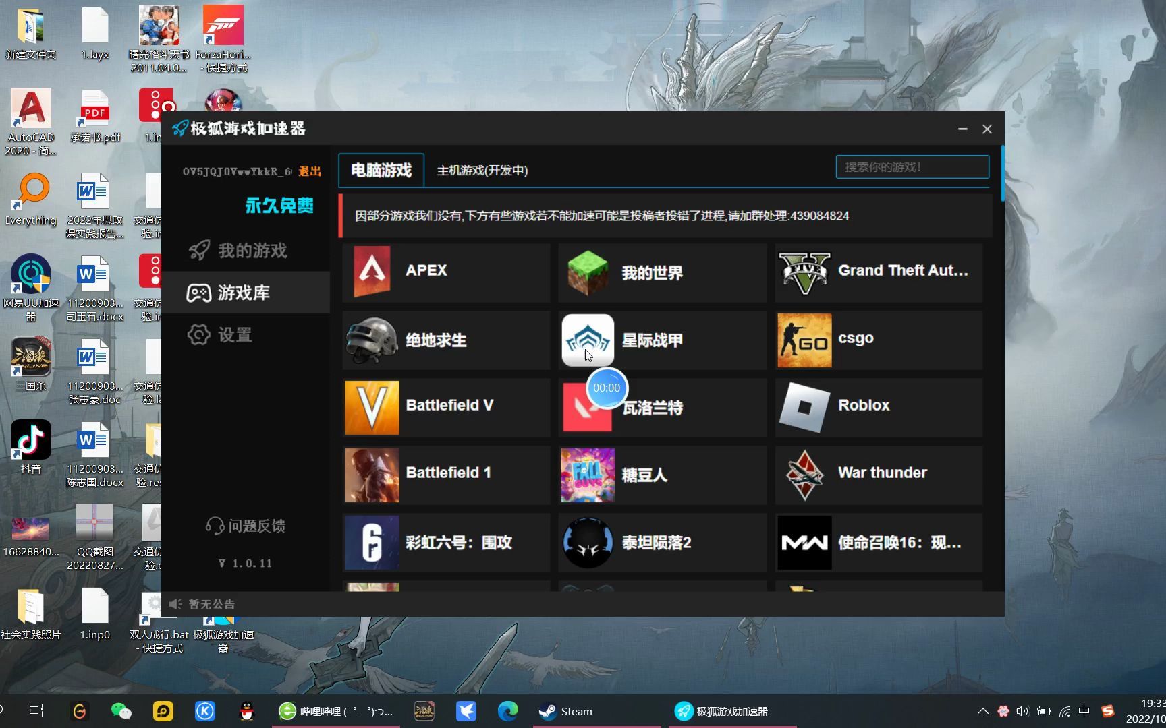
Task: Click version label V 1.0.11
Action: tap(246, 564)
